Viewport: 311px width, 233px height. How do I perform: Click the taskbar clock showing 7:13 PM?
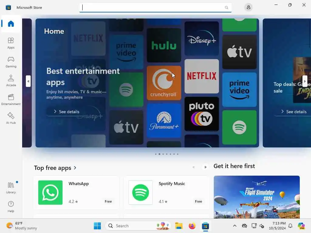[x=277, y=226]
